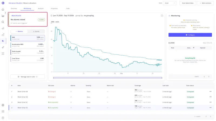Screen dimensions: 216x121
Task: Open row menu for Mixer Drive 5C
Action: point(211,102)
